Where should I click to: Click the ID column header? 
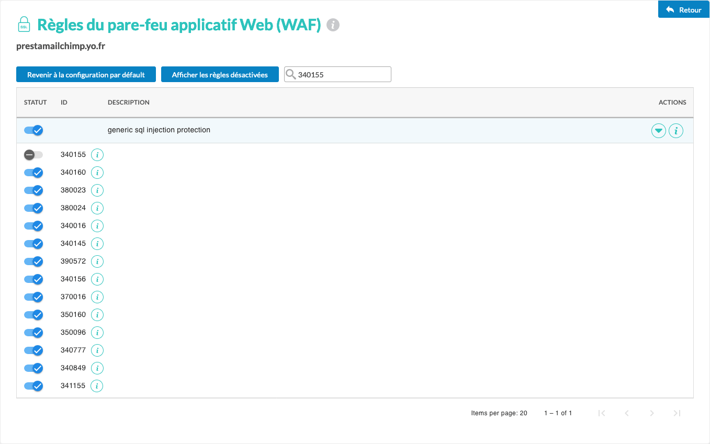[64, 103]
